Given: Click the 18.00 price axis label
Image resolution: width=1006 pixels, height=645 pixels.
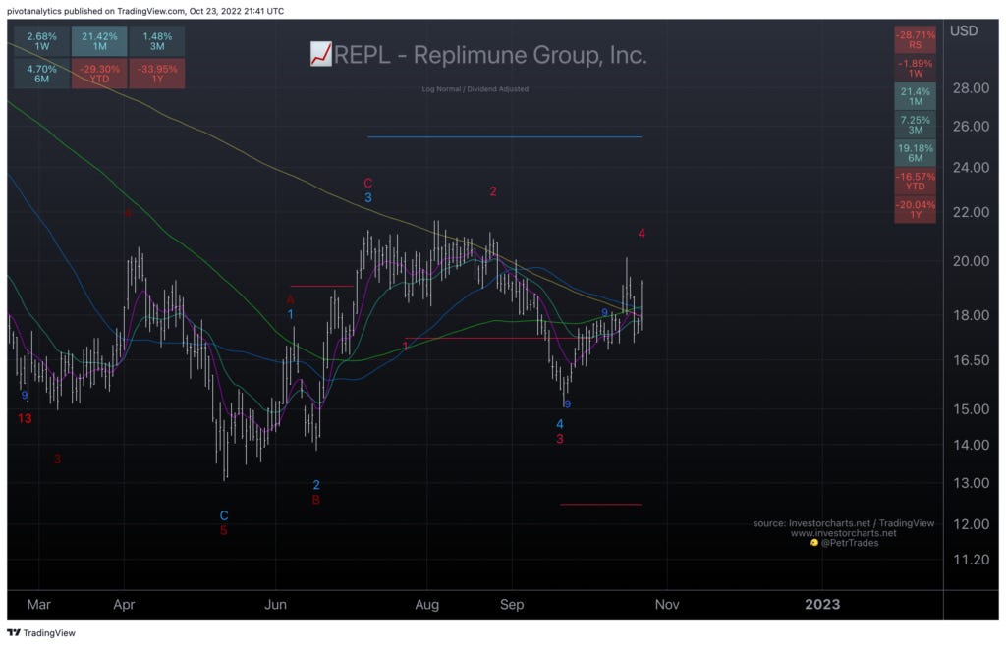Looking at the screenshot, I should 971,315.
